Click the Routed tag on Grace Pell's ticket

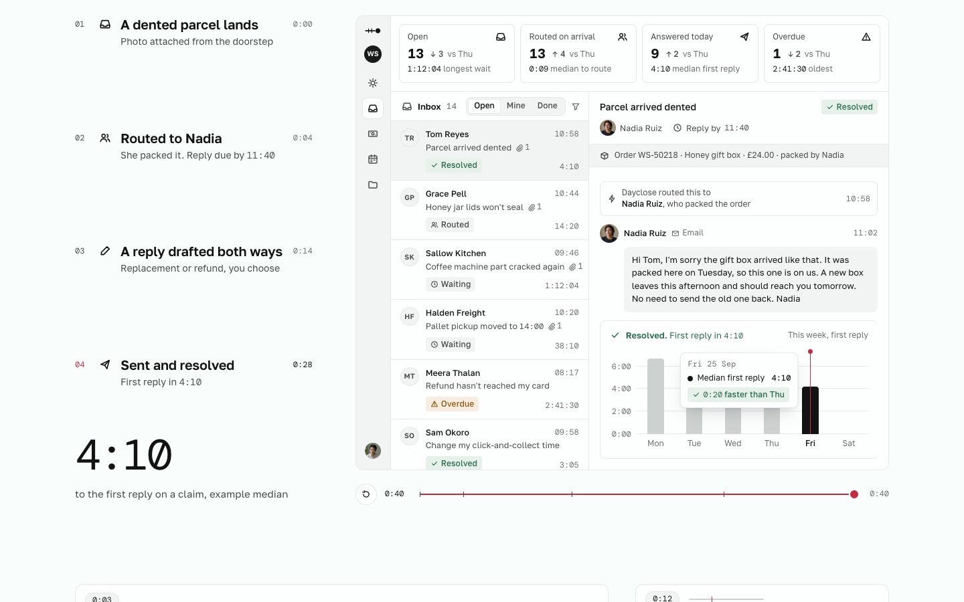[x=450, y=225]
